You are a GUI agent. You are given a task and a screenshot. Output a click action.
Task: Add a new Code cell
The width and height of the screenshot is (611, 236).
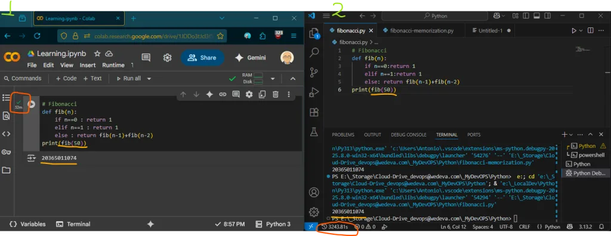(x=66, y=78)
